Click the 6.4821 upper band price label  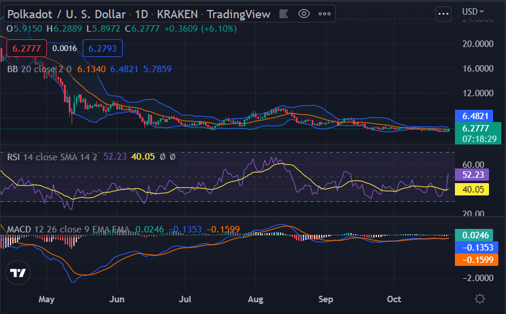[x=474, y=116]
